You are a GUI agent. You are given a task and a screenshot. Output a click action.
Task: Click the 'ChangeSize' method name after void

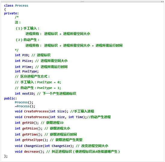click(33, 146)
